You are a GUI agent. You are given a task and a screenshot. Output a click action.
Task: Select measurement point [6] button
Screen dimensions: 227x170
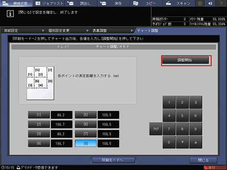coord(86,124)
